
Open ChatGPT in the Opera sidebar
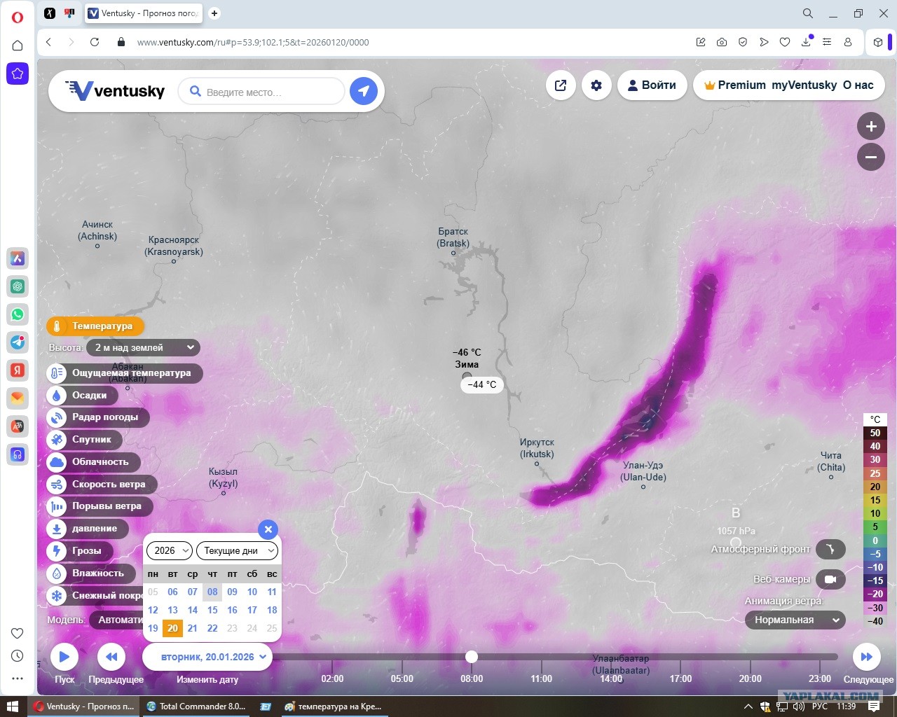[x=18, y=286]
